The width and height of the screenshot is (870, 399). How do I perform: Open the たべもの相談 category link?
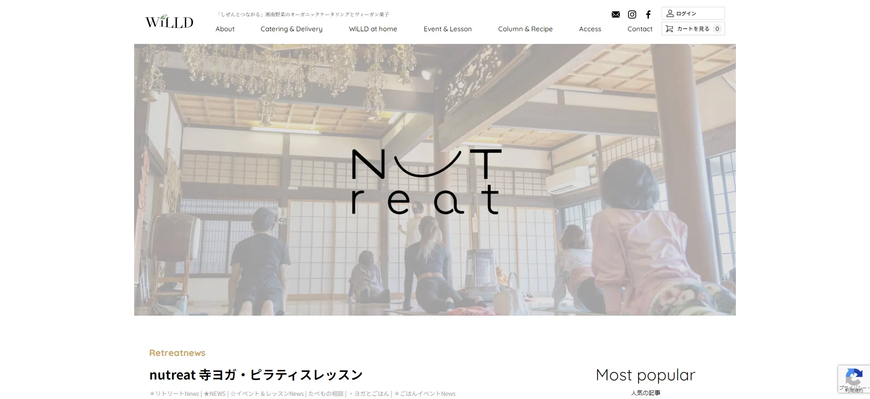[326, 394]
